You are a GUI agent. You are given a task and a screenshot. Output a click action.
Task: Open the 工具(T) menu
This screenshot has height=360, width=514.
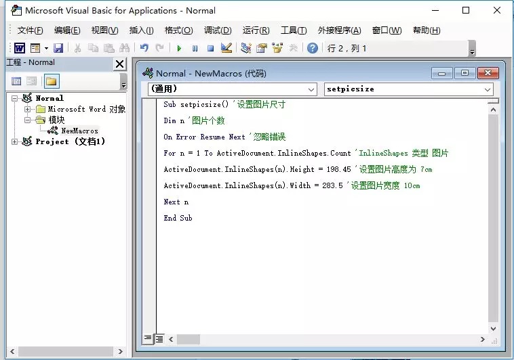tap(294, 30)
